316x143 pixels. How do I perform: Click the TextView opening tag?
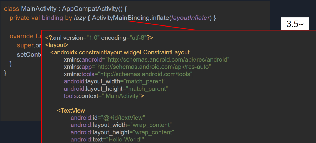[71, 110]
